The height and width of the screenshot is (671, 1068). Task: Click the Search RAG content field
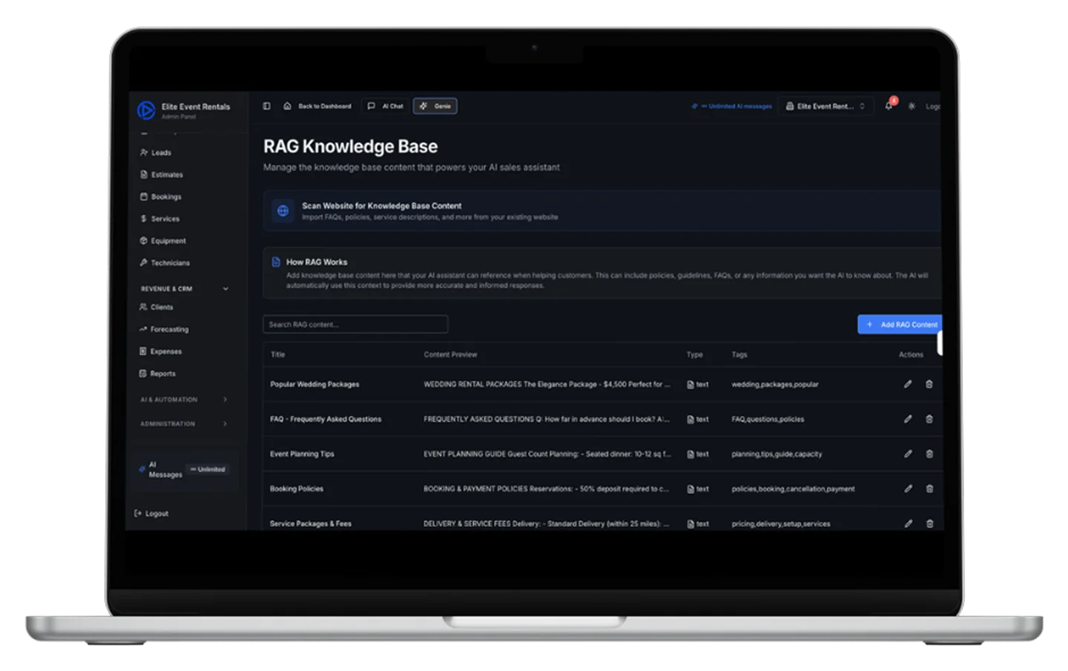coord(355,325)
